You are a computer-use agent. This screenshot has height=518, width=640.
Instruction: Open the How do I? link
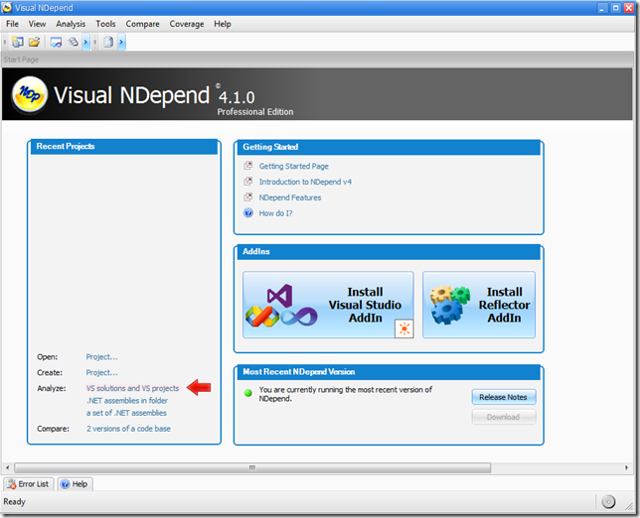tap(275, 213)
